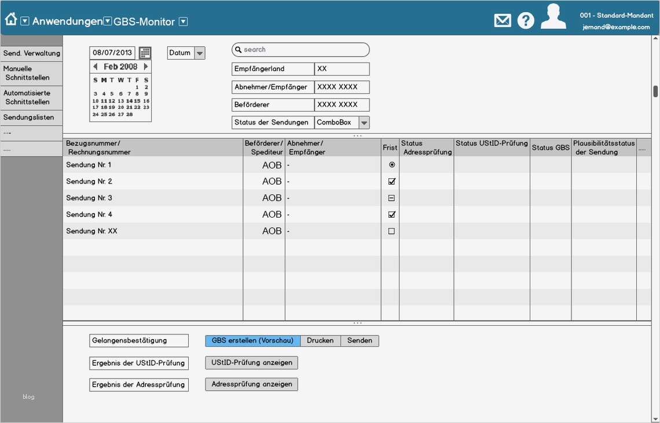The width and height of the screenshot is (660, 423).
Task: Click Abnehmer/Empfänger XXXX XXXX field
Action: (342, 87)
